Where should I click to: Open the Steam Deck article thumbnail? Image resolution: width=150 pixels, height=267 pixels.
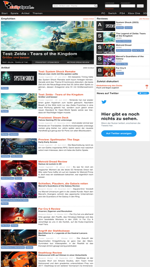[19, 124]
